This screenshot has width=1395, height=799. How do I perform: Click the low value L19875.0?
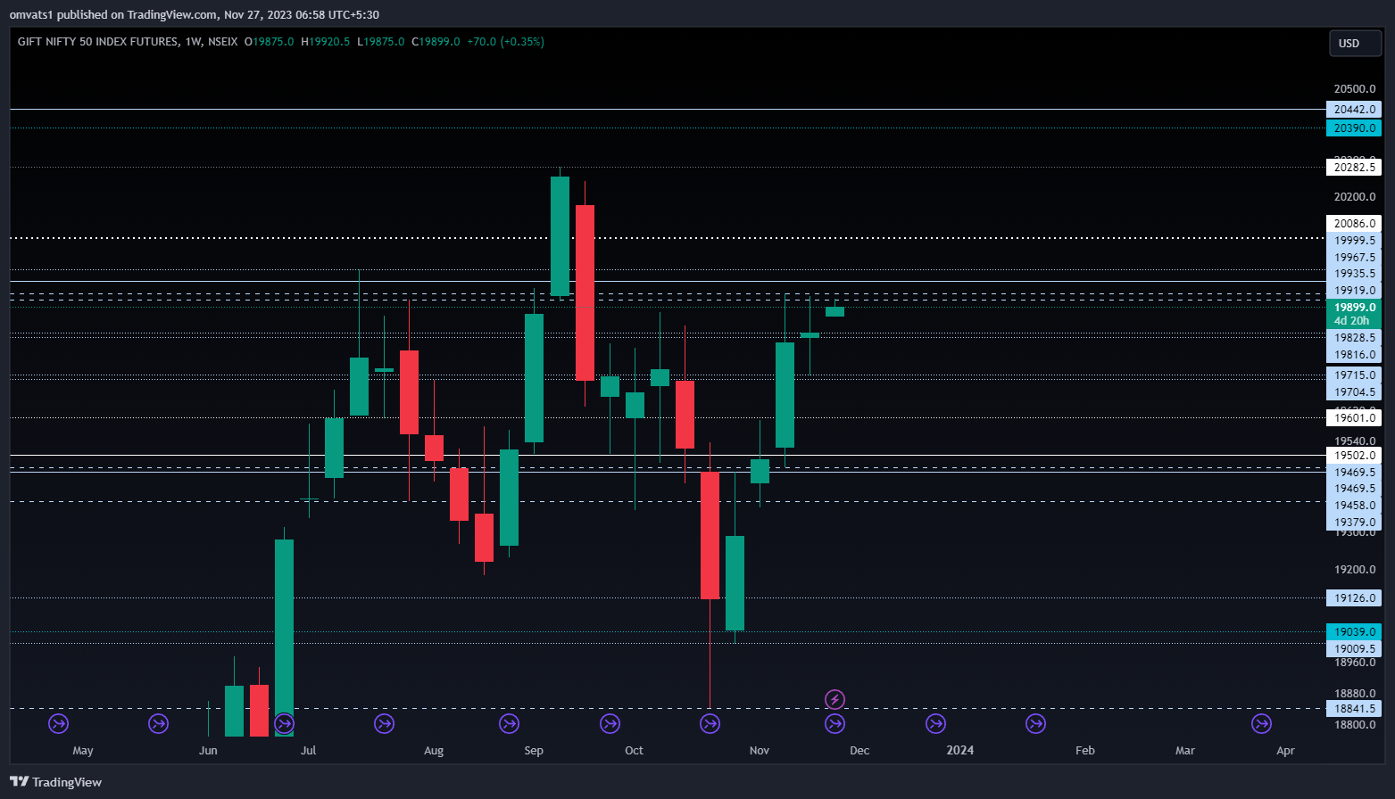coord(380,42)
